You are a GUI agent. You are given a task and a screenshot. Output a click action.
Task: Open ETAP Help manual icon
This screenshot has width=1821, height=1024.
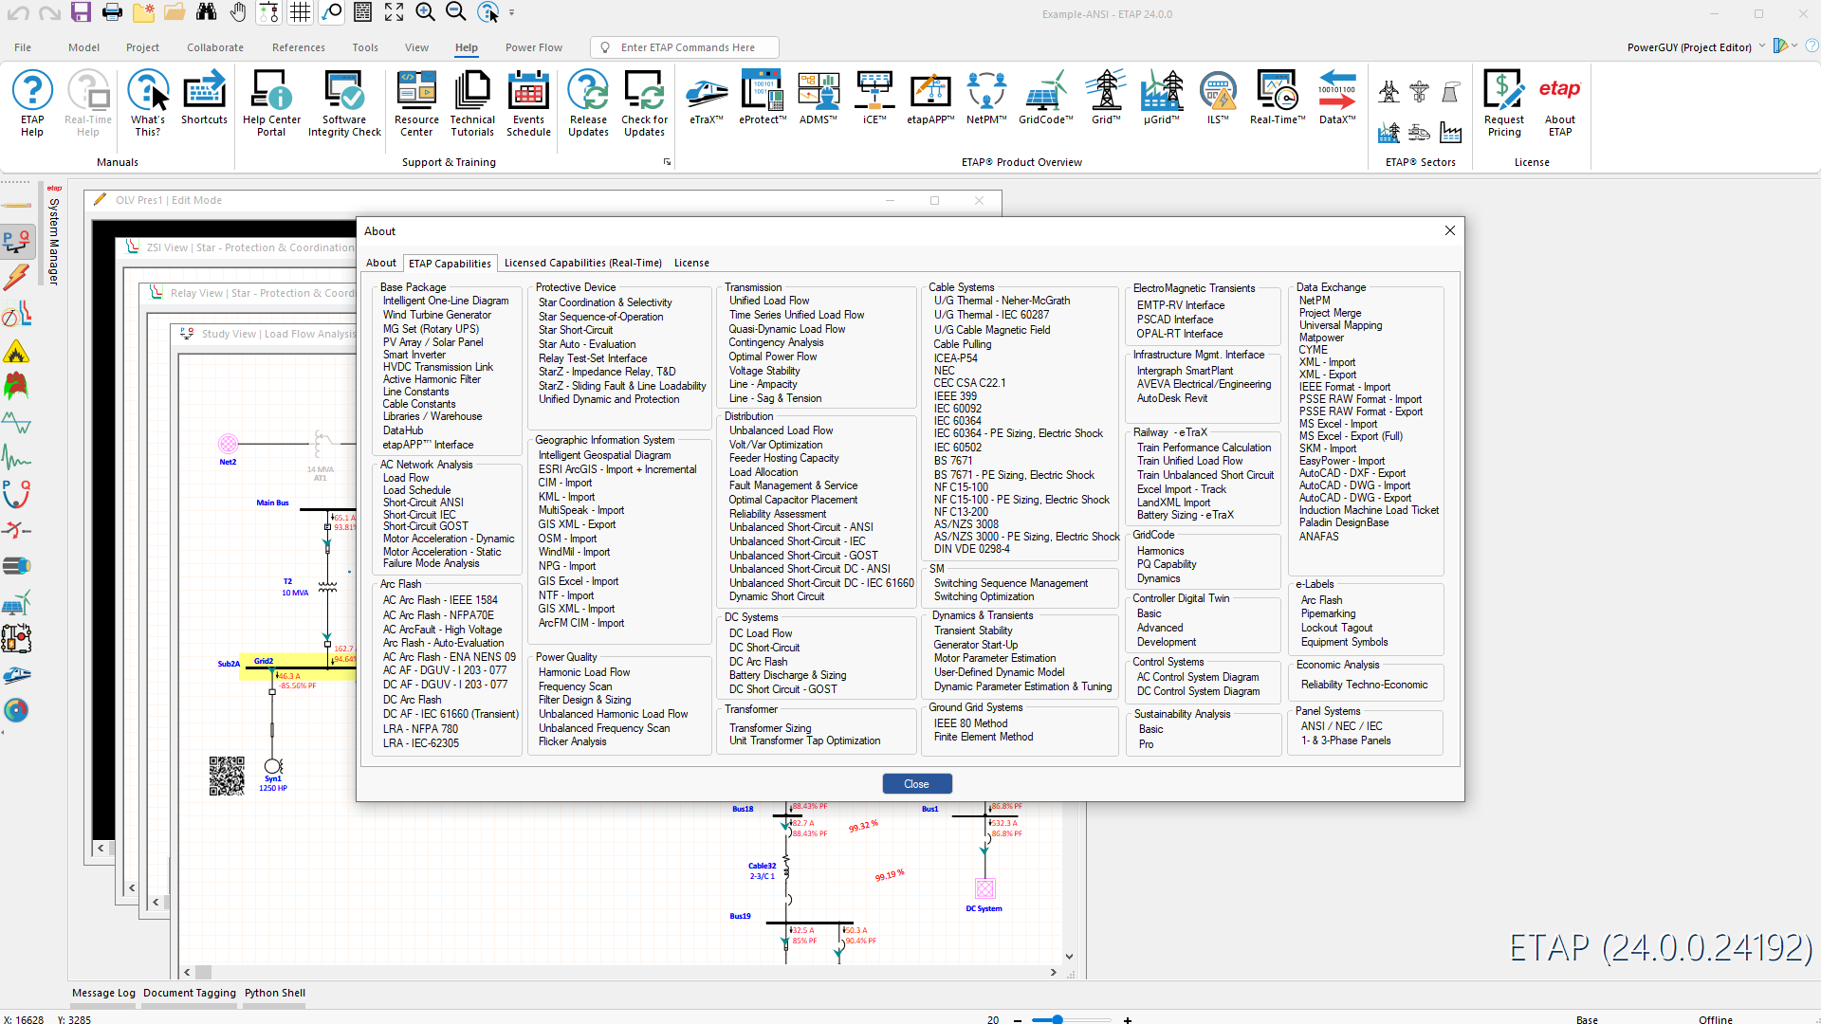(32, 103)
